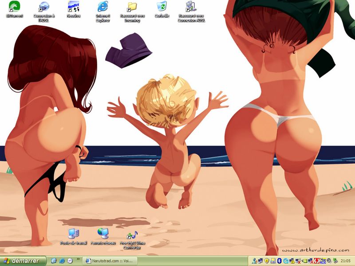The height and width of the screenshot is (266, 355).
Task: Click the yellow security shield tray icon
Action: [x=267, y=261]
